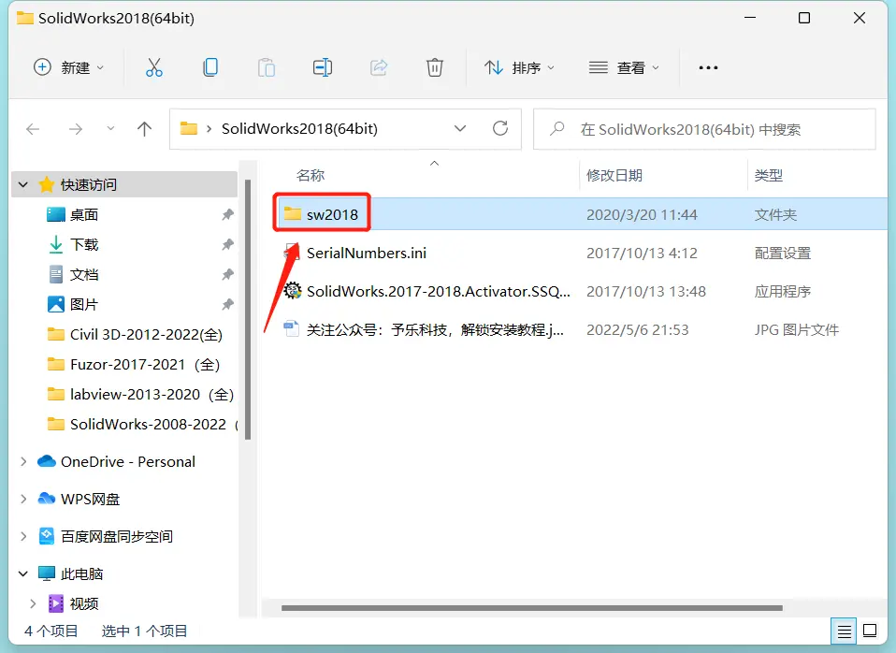Open the three-dots more options menu
This screenshot has width=896, height=653.
(708, 67)
